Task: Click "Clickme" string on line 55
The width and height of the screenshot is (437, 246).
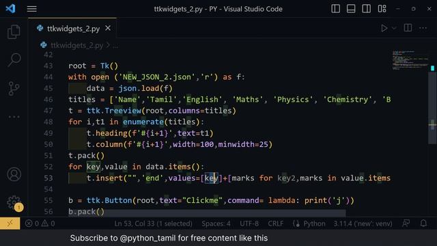Action: tap(202, 200)
